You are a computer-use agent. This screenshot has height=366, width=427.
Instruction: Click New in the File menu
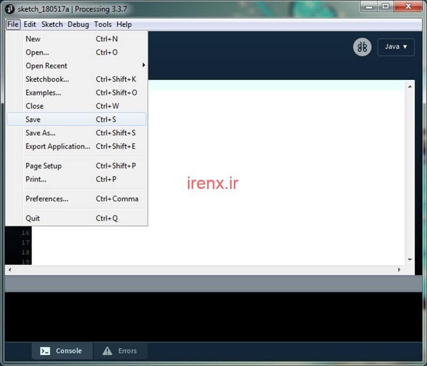point(33,39)
